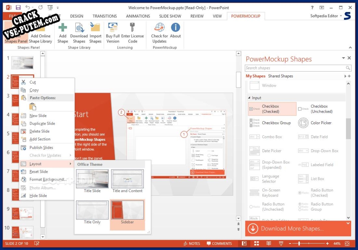Close the PowerMockup Shapes panel
This screenshot has height=250, width=358.
pos(349,58)
